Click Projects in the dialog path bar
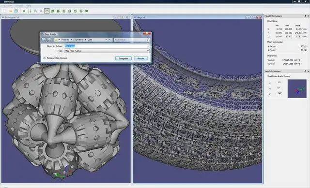 65,40
